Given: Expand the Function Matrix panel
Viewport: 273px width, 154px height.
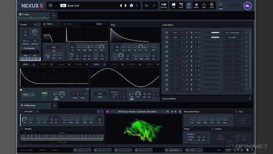Looking at the screenshot, I should pyautogui.click(x=250, y=99).
